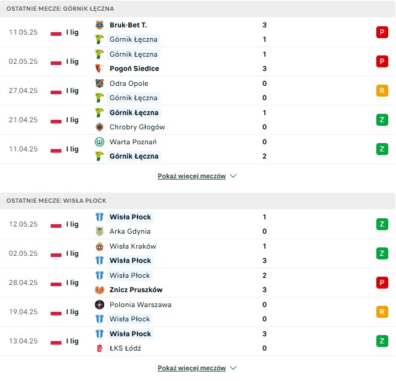
Task: Click the Wisła Kraków team crest
Action: click(x=100, y=246)
